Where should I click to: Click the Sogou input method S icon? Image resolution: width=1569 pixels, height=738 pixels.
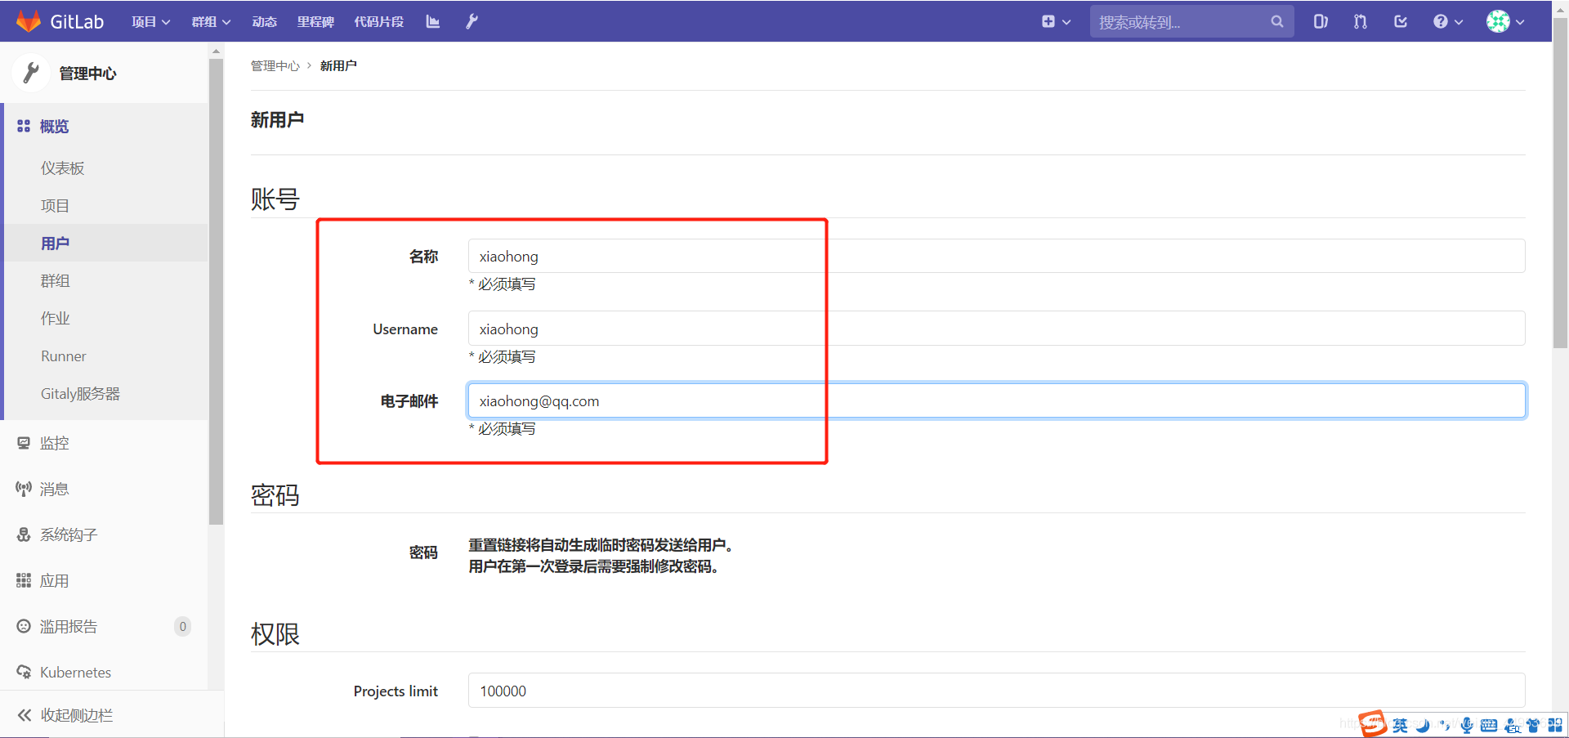point(1373,723)
